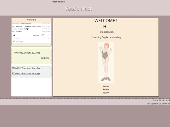The image size is (170, 127).
Task: Click the blue emoji in marble's comment
Action: pos(27,29)
